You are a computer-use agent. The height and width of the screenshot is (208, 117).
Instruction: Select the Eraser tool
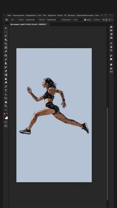6,71
